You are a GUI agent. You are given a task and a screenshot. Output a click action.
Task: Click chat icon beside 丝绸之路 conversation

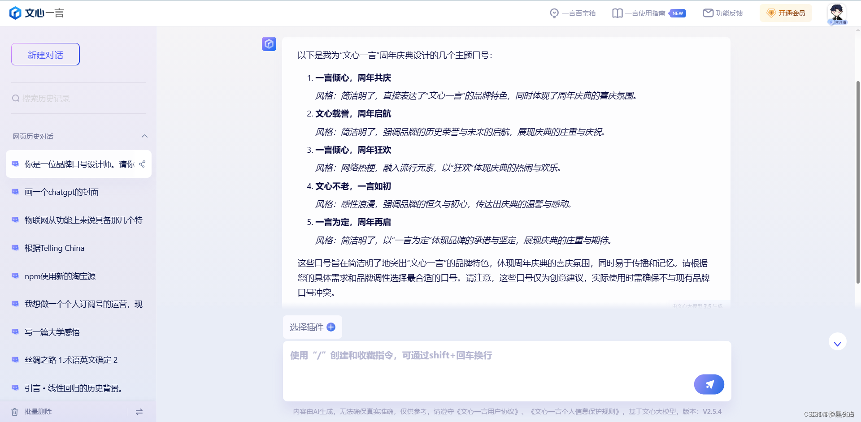[15, 360]
